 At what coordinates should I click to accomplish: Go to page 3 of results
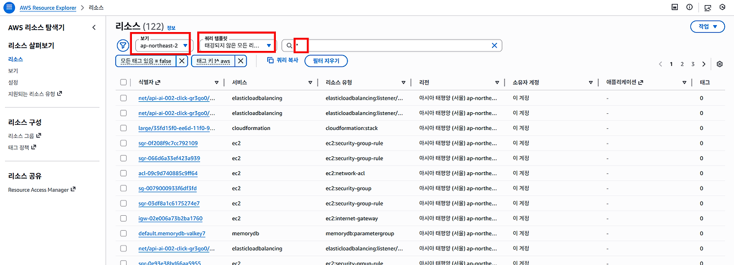693,64
